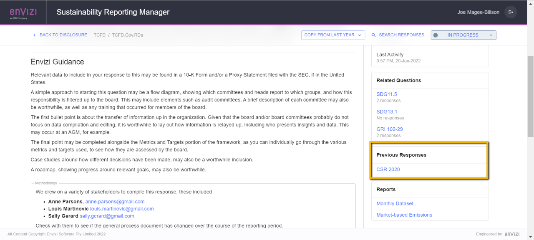Click the logout icon beside user name

(x=511, y=12)
